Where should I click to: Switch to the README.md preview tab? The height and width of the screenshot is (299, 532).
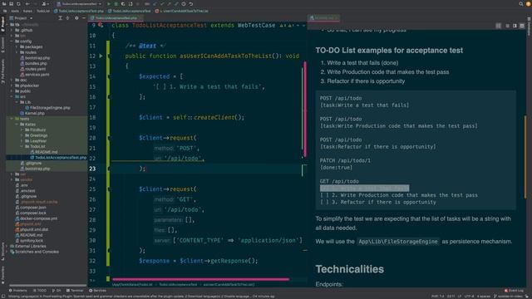click(x=323, y=18)
